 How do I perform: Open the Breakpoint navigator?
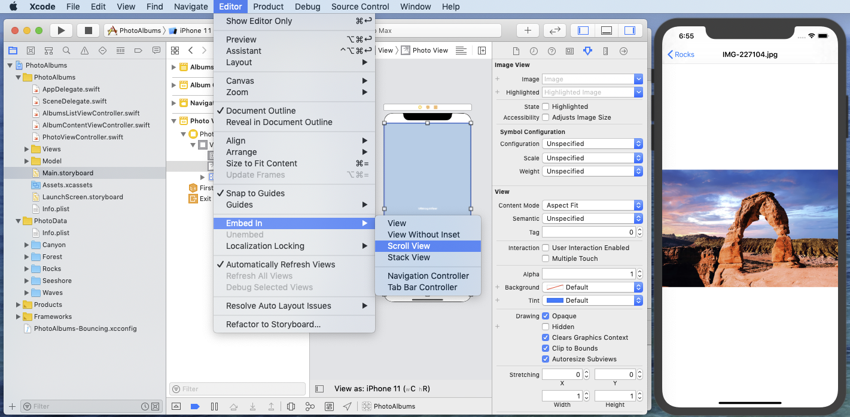pos(138,51)
